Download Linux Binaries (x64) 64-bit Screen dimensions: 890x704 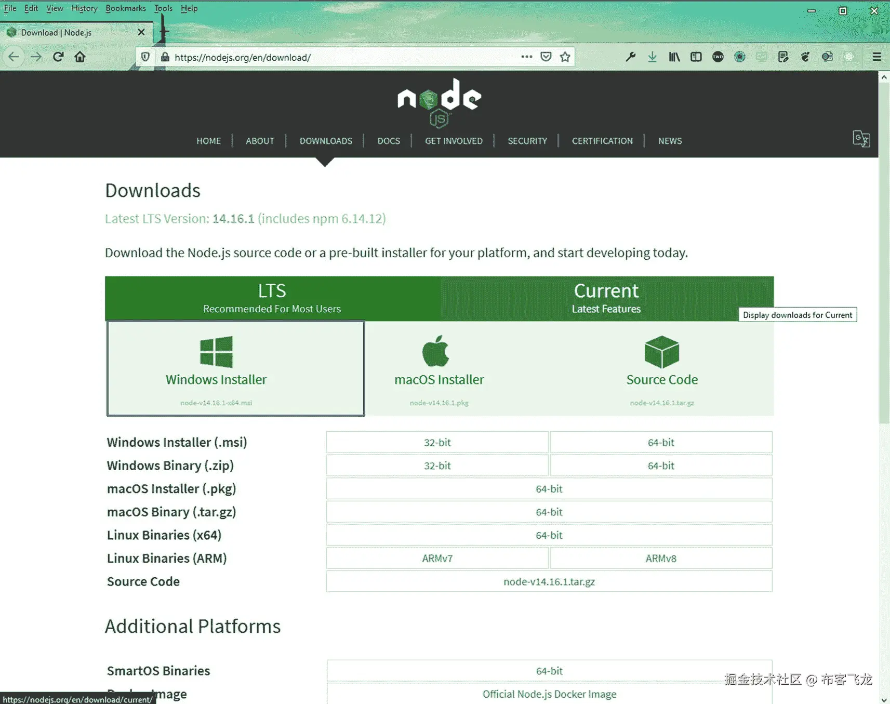[549, 535]
